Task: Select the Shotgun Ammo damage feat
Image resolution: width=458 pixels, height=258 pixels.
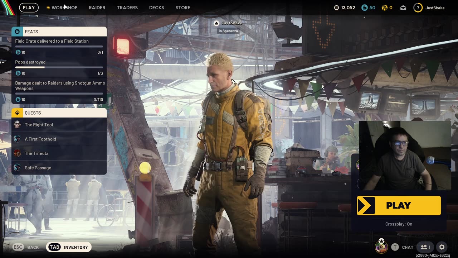Action: click(59, 91)
